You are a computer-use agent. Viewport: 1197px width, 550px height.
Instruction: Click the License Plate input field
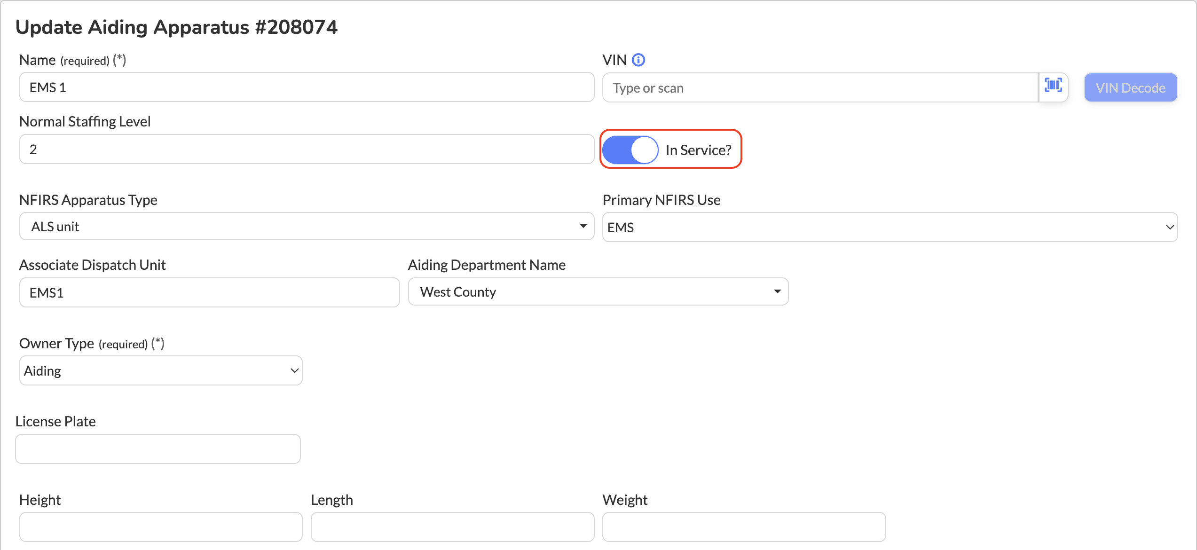[x=157, y=449]
